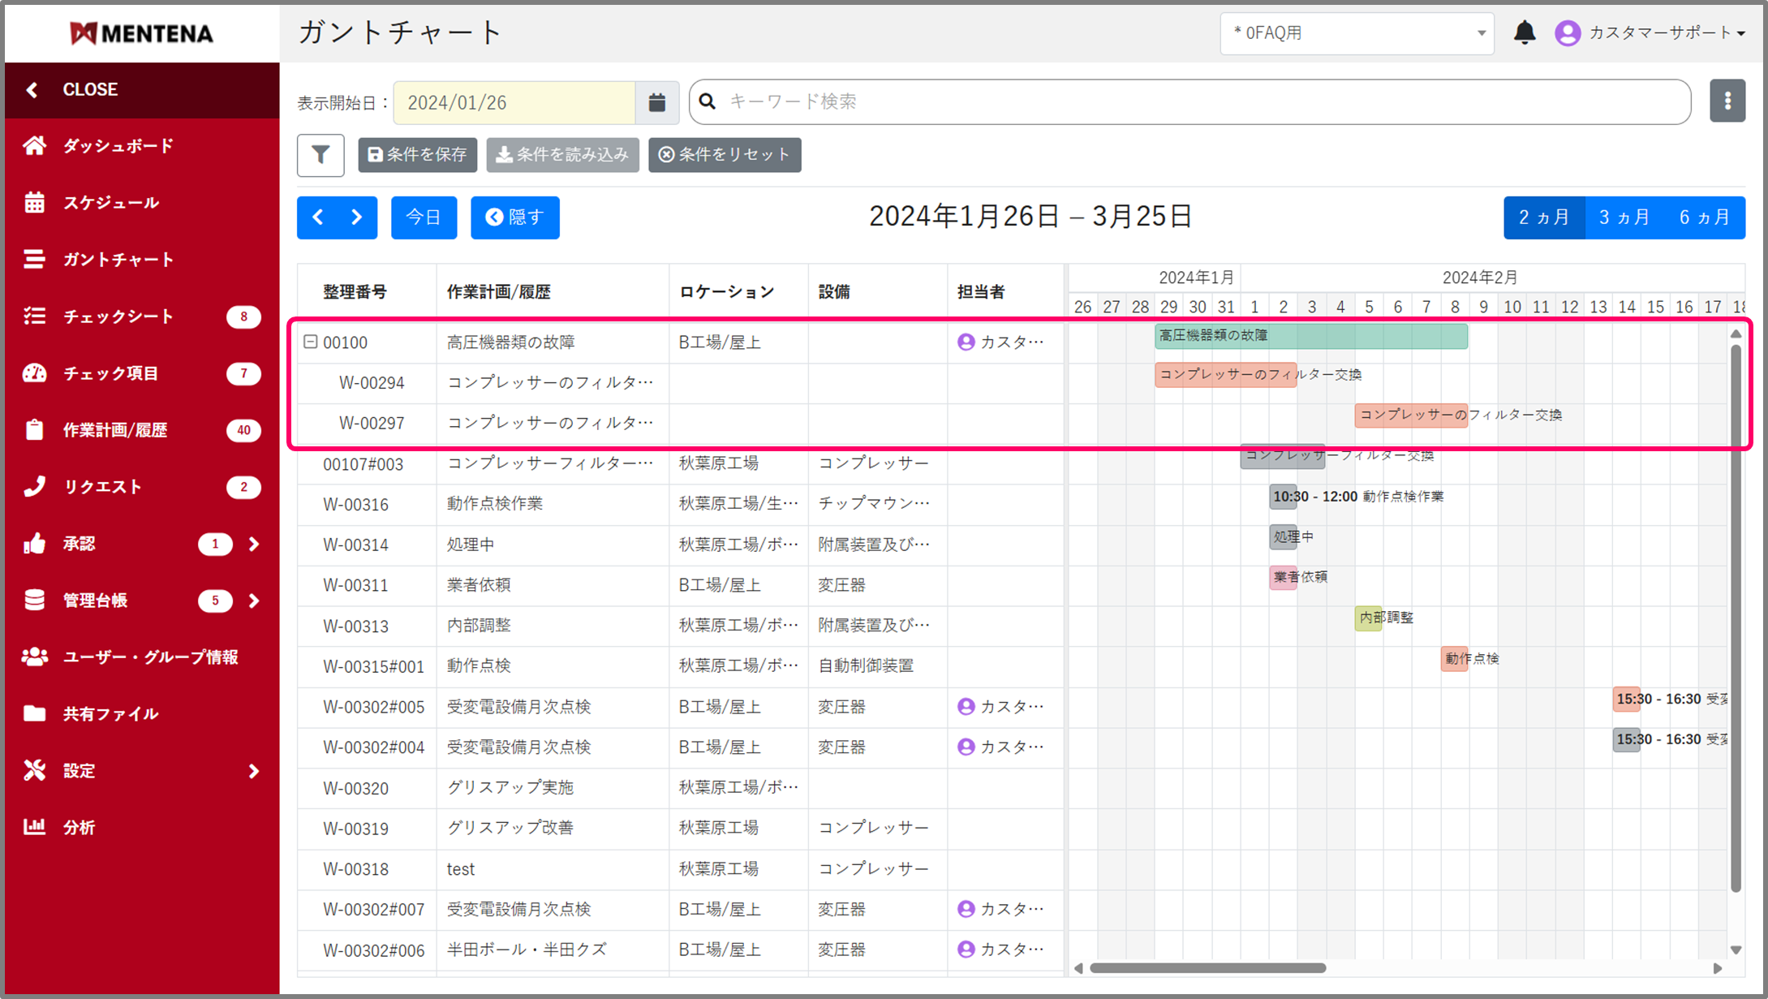The width and height of the screenshot is (1768, 999).
Task: Open チェックシート in the sidebar menu
Action: point(118,316)
